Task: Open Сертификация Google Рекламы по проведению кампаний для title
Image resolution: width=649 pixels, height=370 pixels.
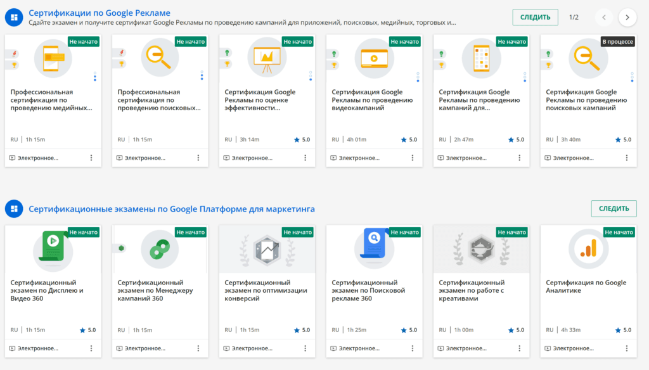Action: (x=479, y=99)
